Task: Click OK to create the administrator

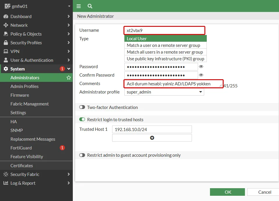Action: coord(227,192)
